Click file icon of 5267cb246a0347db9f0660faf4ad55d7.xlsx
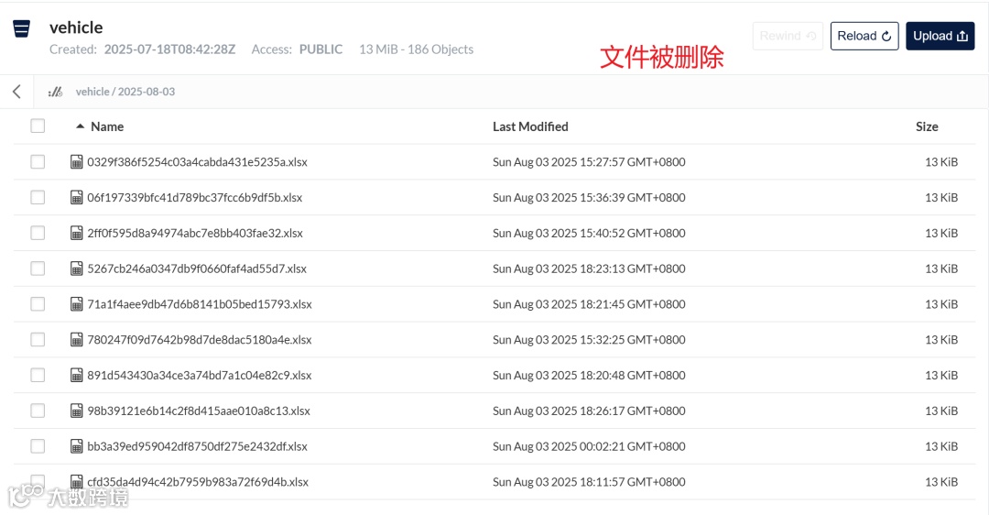Image resolution: width=989 pixels, height=515 pixels. point(76,268)
